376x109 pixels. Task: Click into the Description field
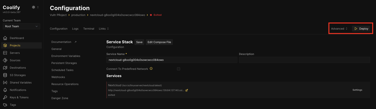[304, 60]
